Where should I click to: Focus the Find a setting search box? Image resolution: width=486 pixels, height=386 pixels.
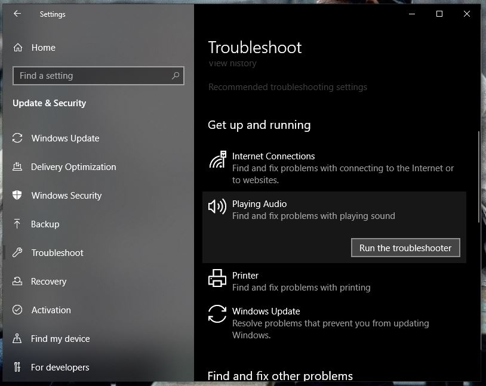coord(99,76)
